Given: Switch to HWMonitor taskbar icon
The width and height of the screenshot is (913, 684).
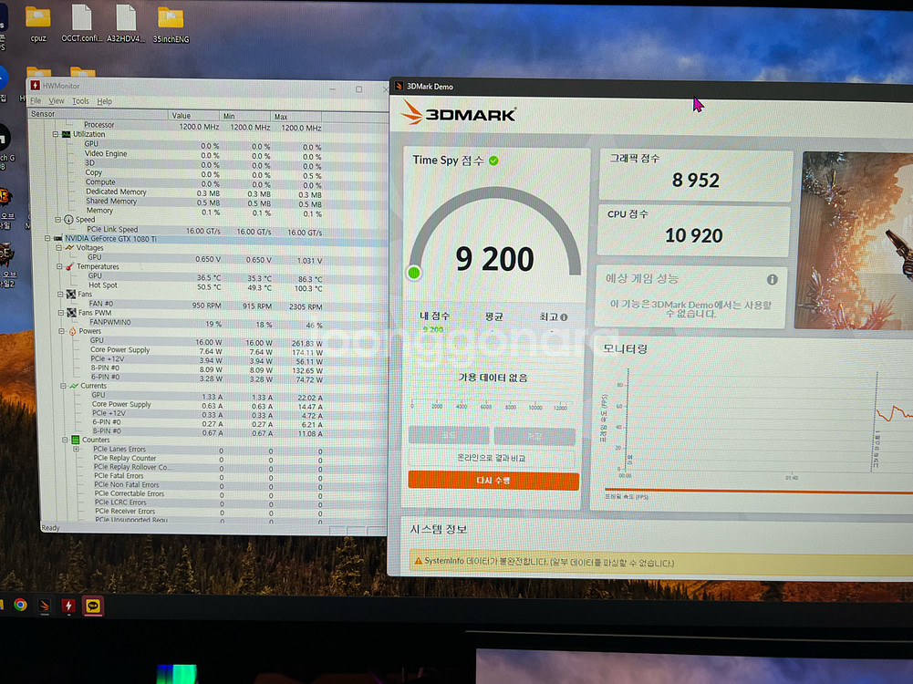Looking at the screenshot, I should pos(68,606).
